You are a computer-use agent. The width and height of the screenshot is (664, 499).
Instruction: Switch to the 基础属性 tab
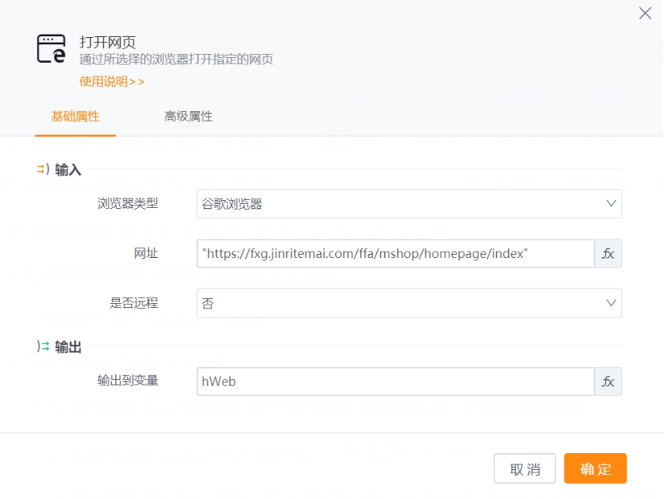[x=75, y=116]
